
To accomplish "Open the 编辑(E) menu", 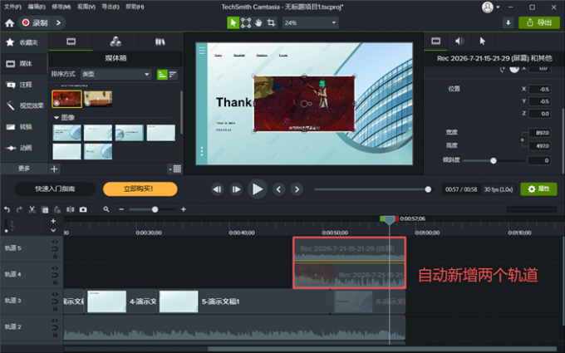I will click(x=37, y=7).
